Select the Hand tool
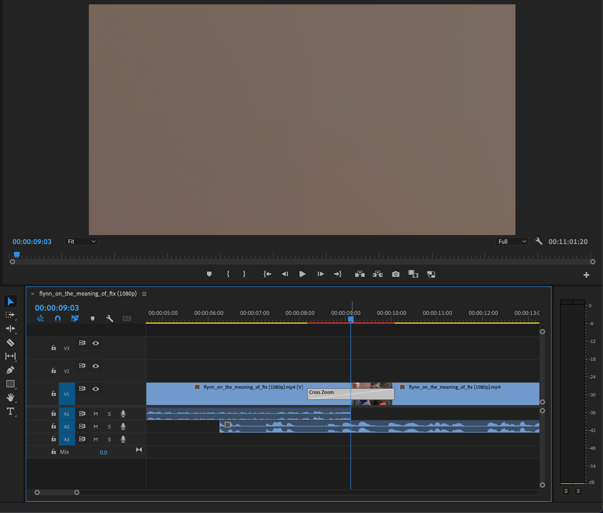 tap(10, 398)
